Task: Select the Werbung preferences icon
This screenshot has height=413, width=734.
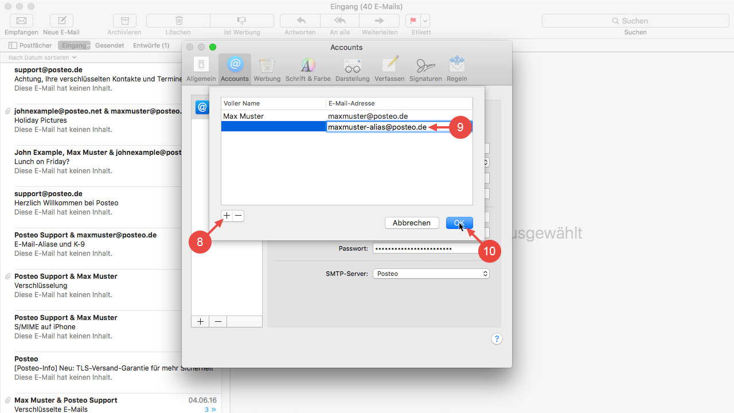Action: pyautogui.click(x=267, y=69)
